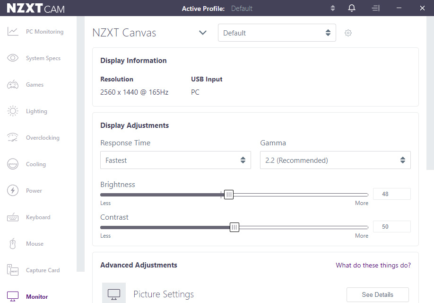Click the Overclocking gauge icon
This screenshot has height=303, width=434.
click(13, 138)
